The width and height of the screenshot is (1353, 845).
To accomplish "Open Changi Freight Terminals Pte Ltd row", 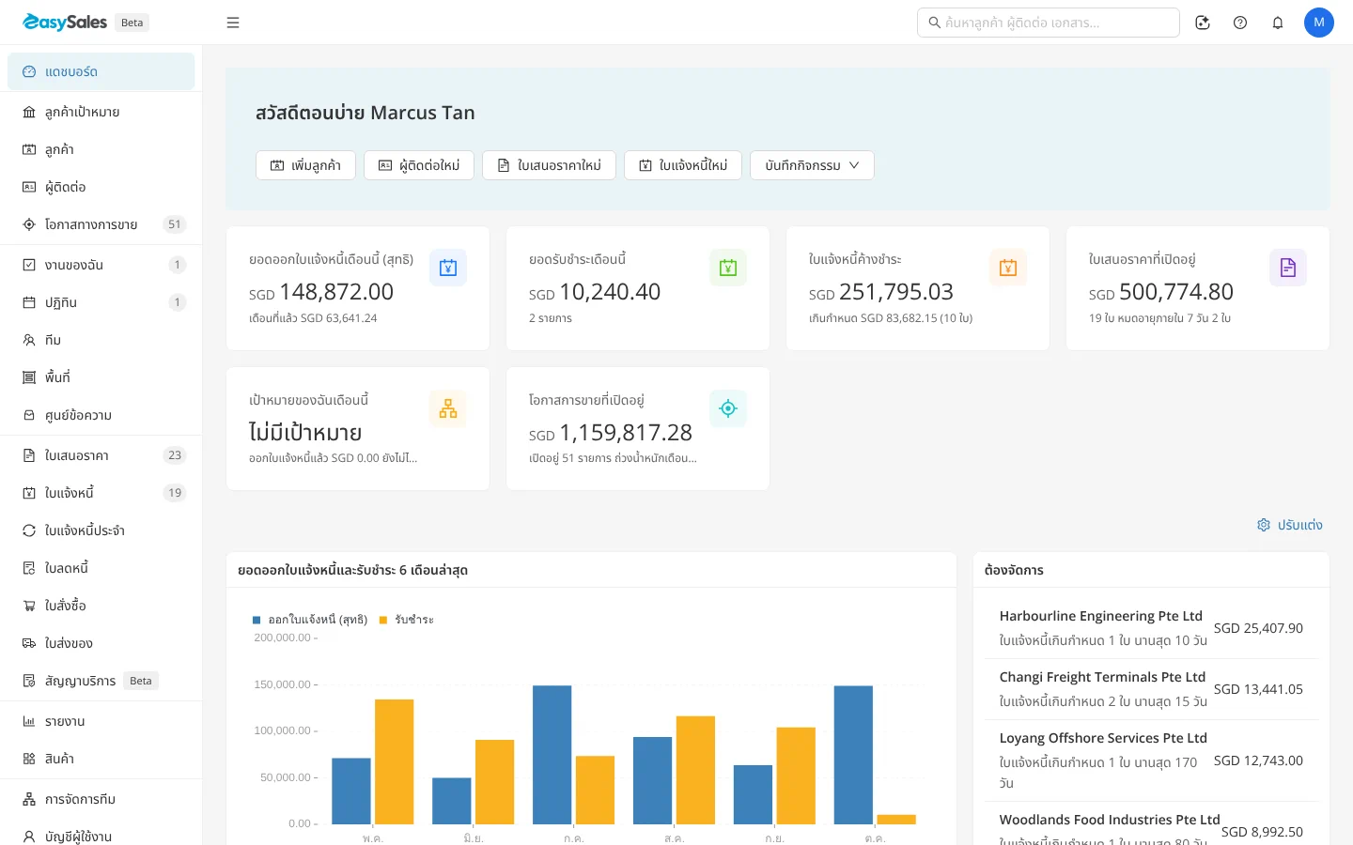I will click(x=1151, y=689).
